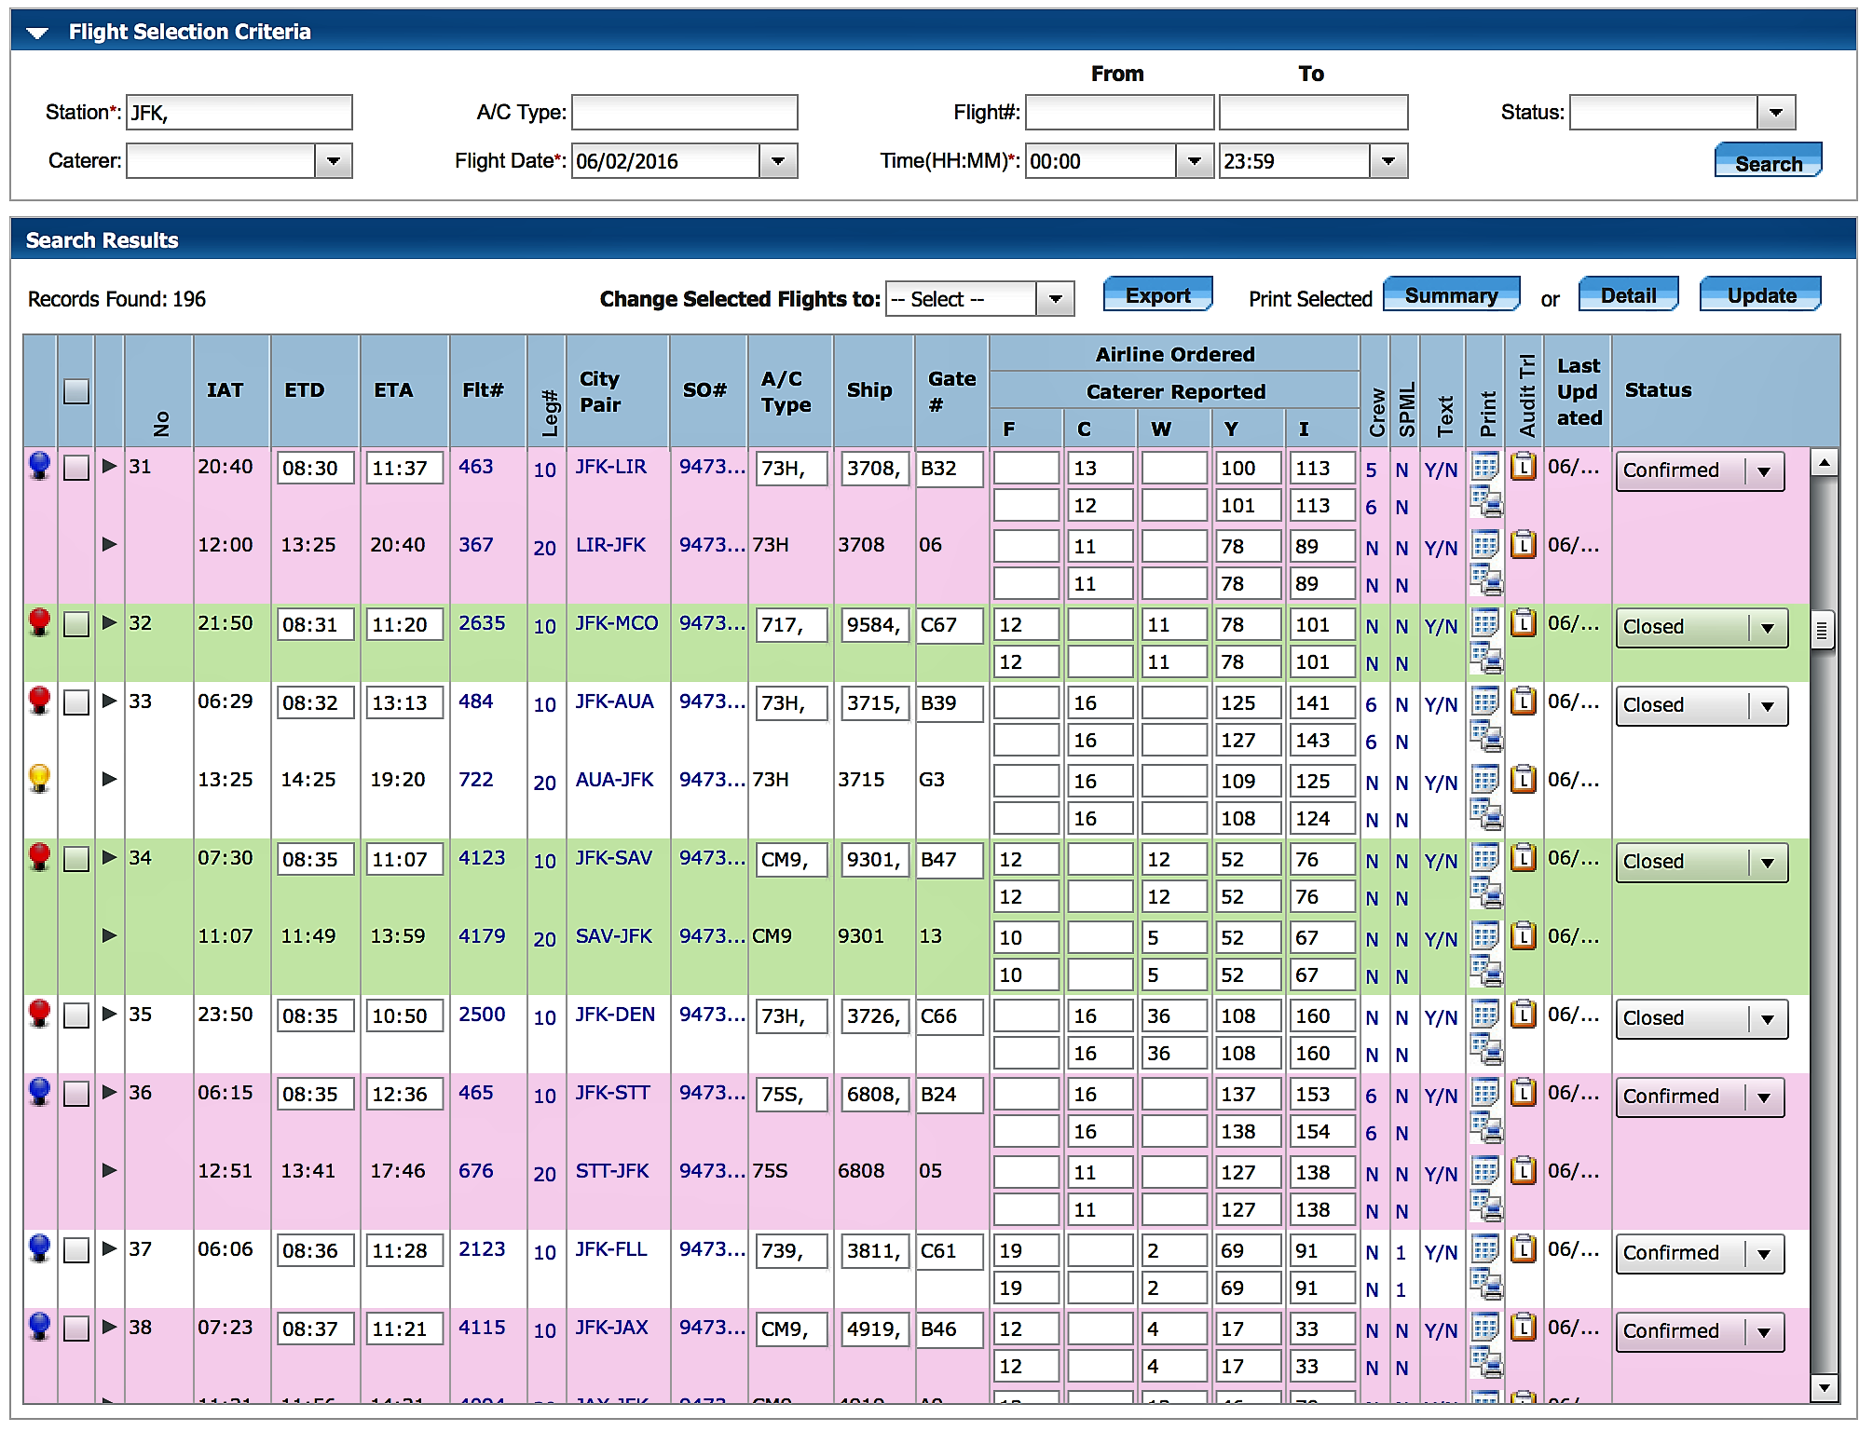The width and height of the screenshot is (1873, 1431).
Task: Print the order sheet for flight 2123
Action: pyautogui.click(x=1485, y=1247)
